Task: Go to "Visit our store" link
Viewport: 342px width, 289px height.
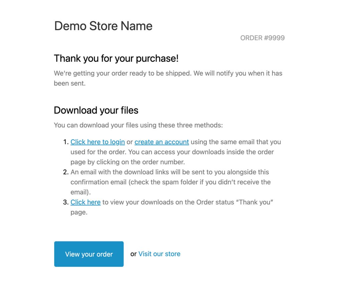Action: coord(159,254)
